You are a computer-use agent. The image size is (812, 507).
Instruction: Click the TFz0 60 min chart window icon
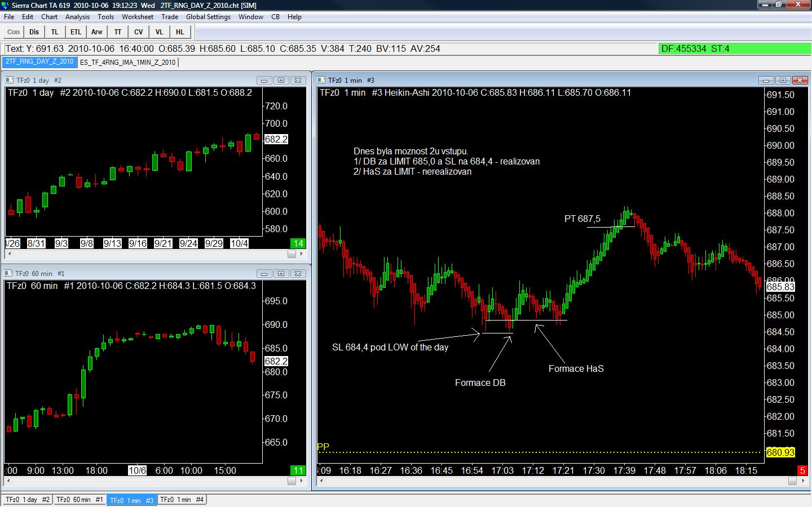pos(8,273)
